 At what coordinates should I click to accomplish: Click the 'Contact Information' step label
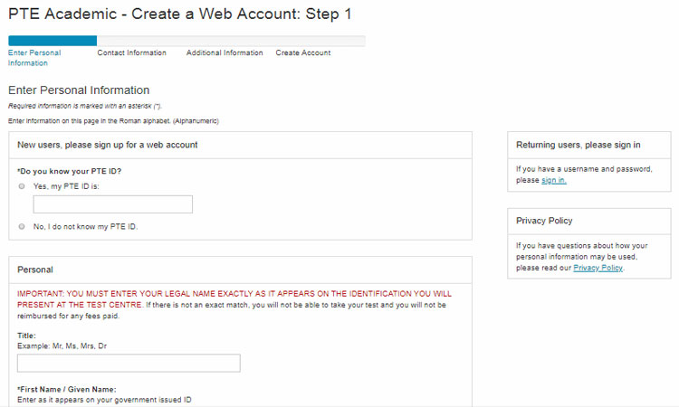[x=131, y=52]
